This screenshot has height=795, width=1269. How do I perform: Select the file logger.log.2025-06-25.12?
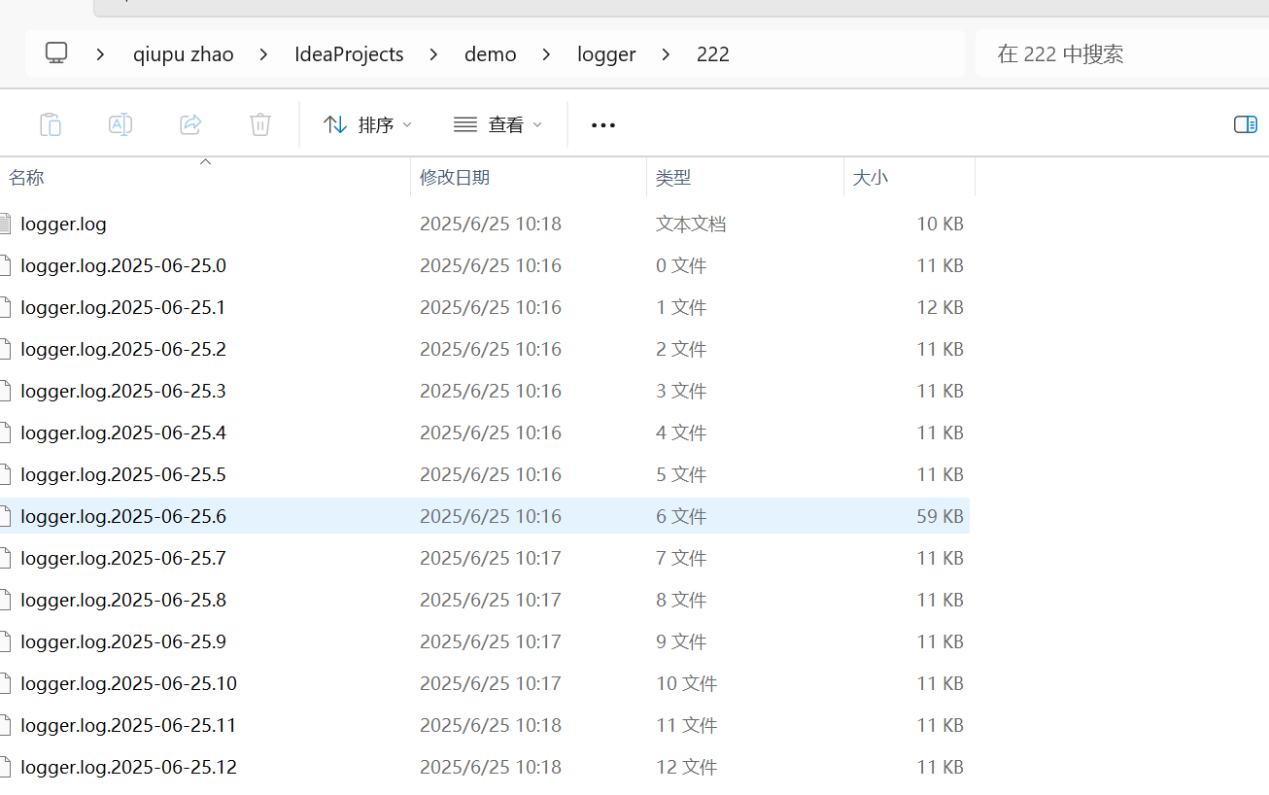click(128, 767)
